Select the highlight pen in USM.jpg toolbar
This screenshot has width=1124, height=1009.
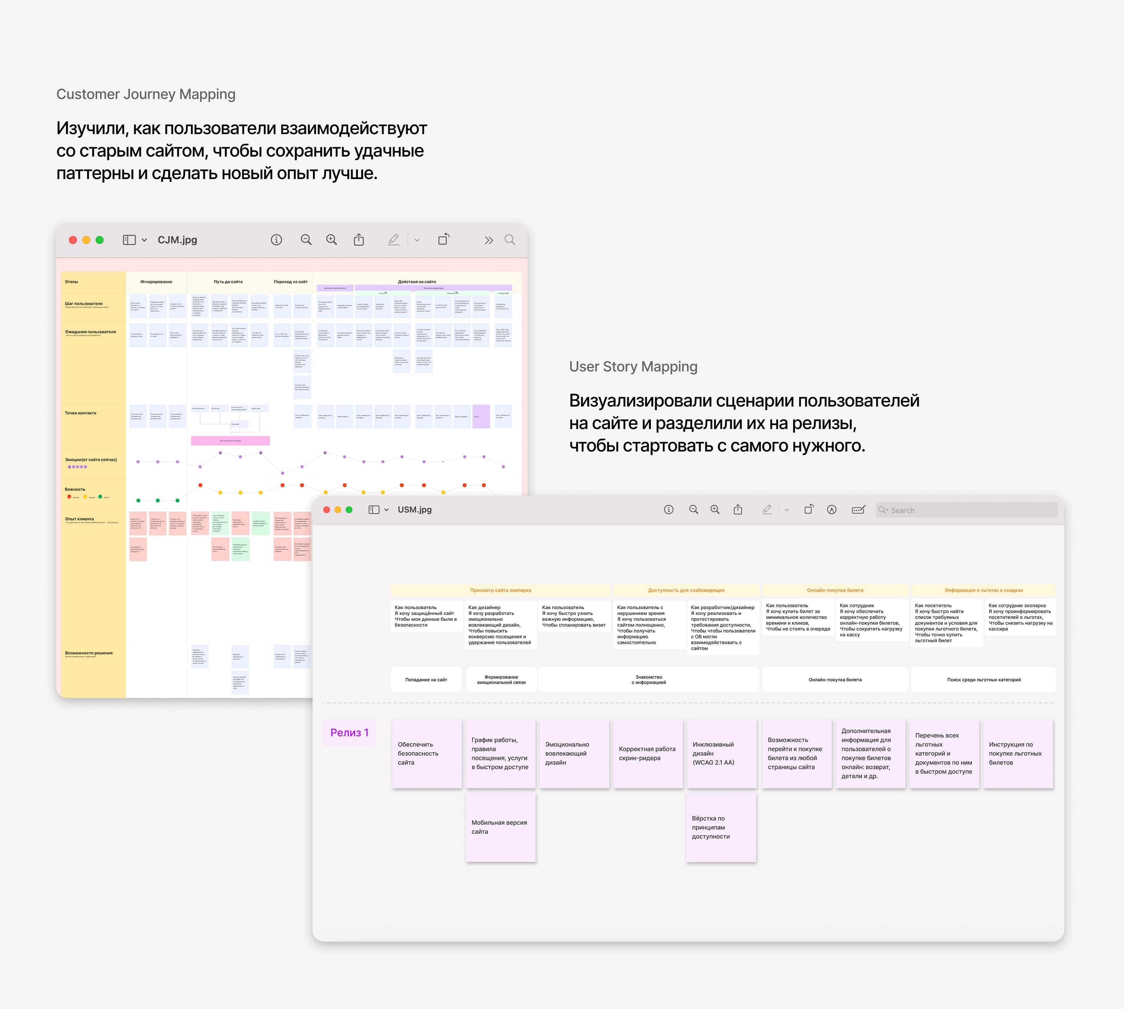click(x=767, y=509)
